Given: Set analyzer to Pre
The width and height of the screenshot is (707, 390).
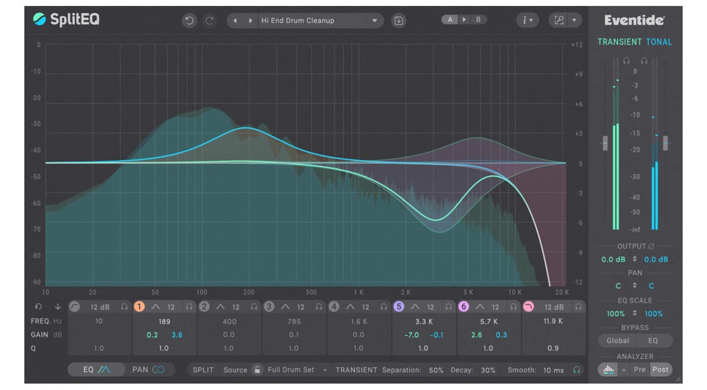Looking at the screenshot, I should click(639, 369).
